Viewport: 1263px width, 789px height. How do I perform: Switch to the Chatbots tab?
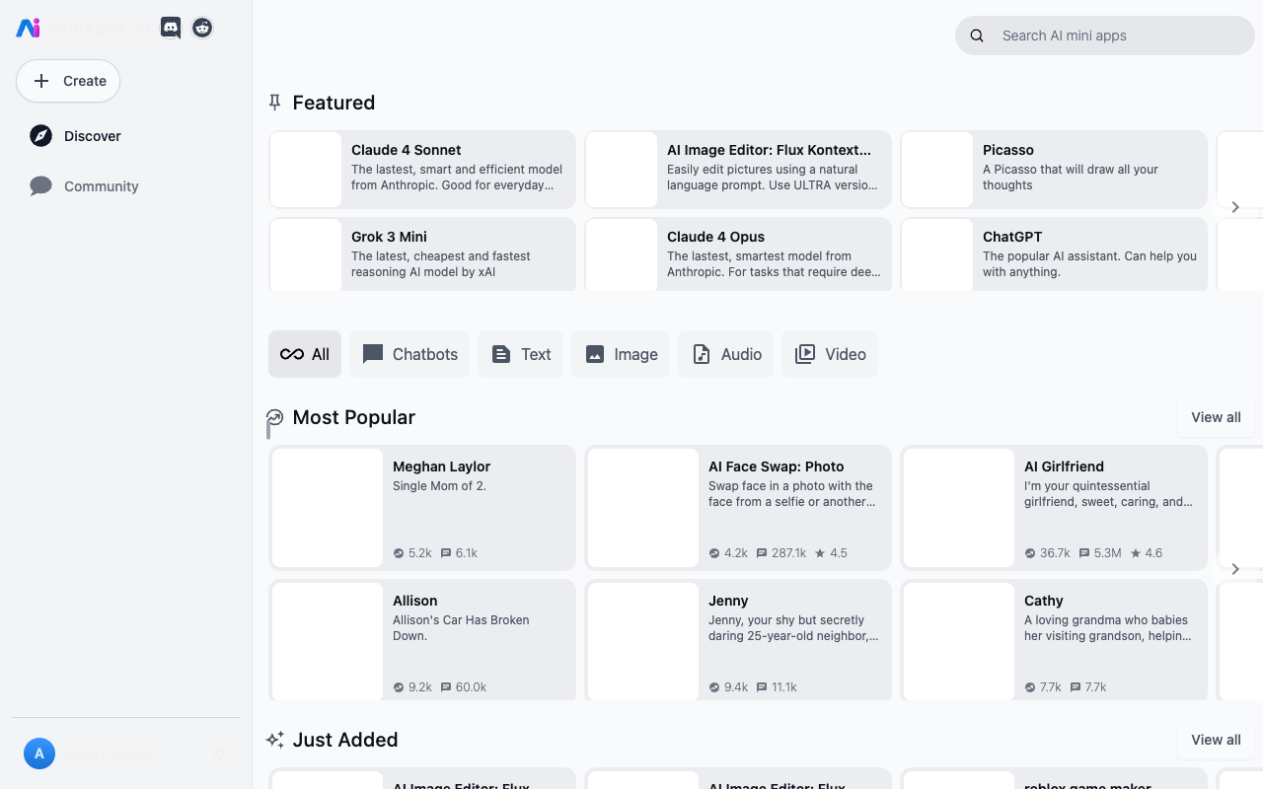click(409, 354)
